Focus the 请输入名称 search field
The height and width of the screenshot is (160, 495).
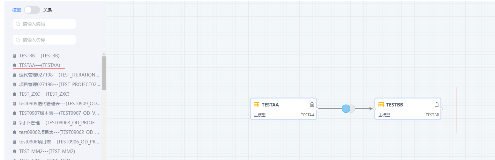tap(44, 40)
